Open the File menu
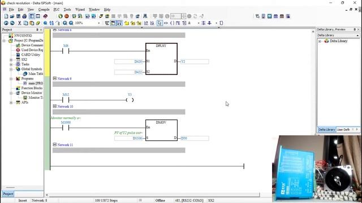362x203 pixels. click(x=11, y=10)
